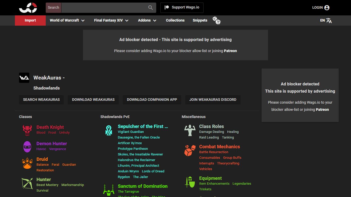Click the Patreon icon in Support button

click(x=167, y=7)
